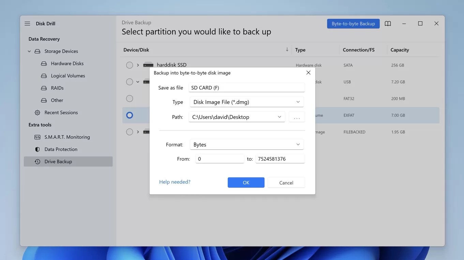Open Recent Sessions
The width and height of the screenshot is (464, 260).
click(61, 112)
